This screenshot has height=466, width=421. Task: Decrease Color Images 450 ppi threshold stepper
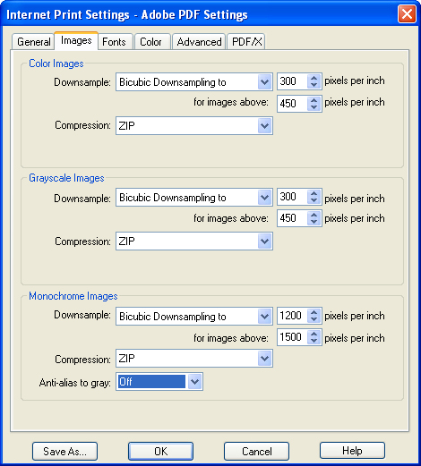314,107
